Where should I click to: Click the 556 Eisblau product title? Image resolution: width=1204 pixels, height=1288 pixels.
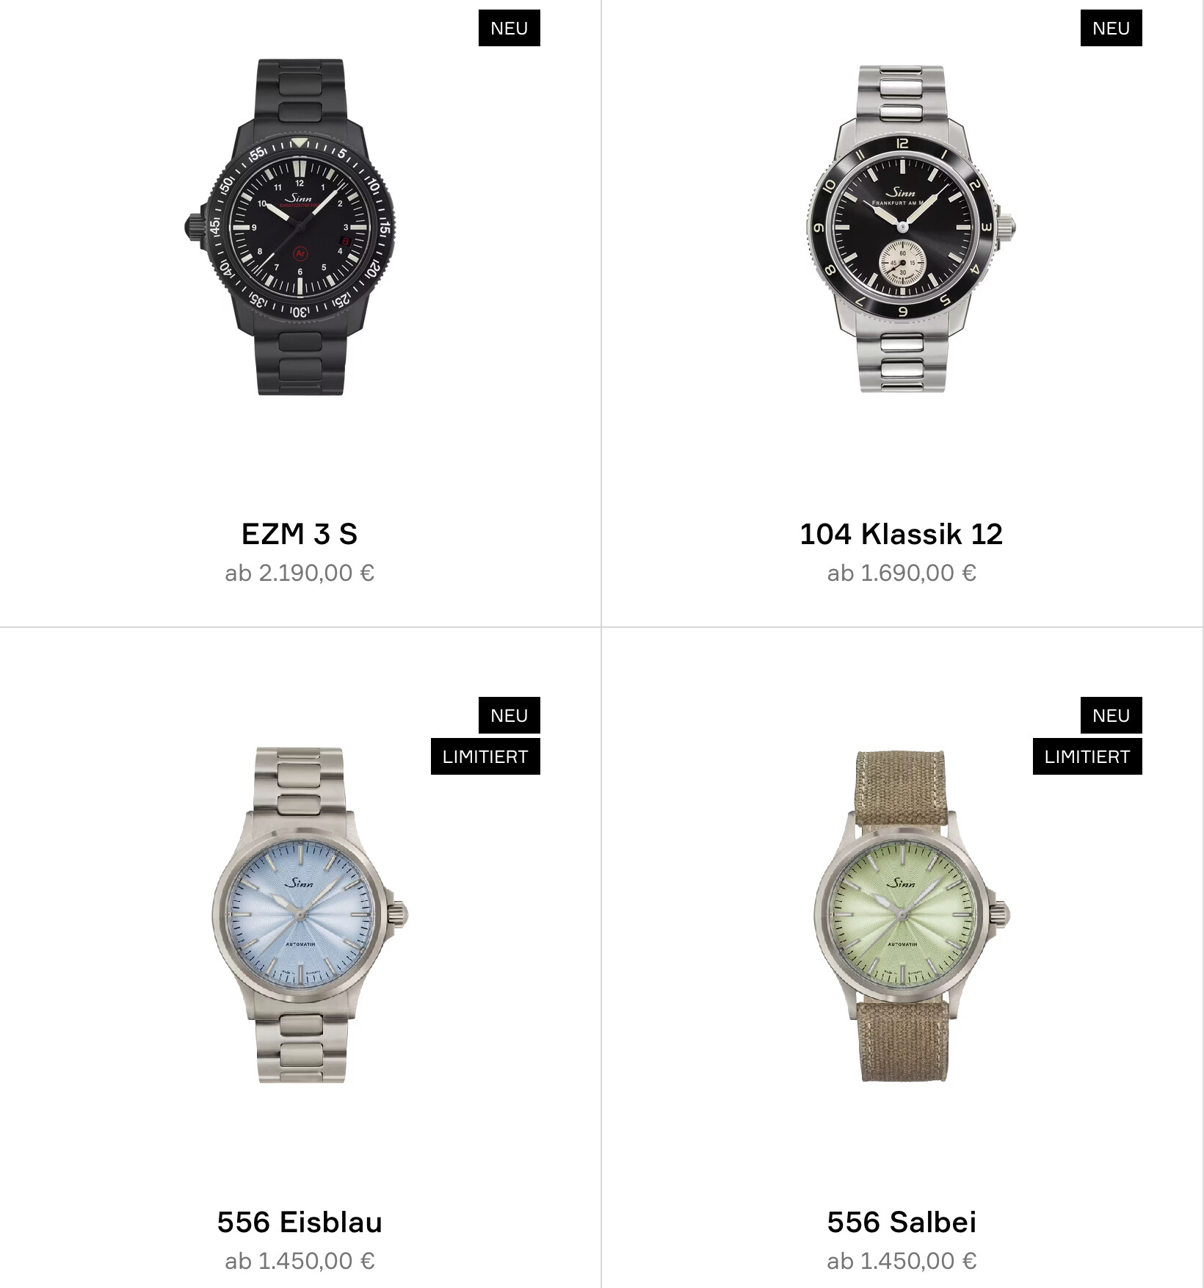[300, 1222]
